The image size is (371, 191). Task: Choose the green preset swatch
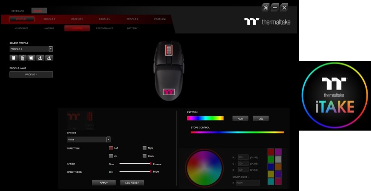pyautogui.click(x=271, y=160)
